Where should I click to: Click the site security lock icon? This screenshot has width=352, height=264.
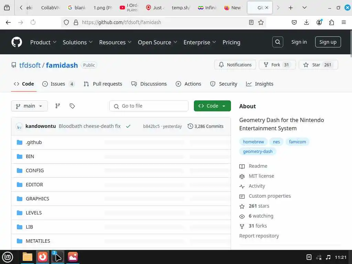click(x=76, y=22)
